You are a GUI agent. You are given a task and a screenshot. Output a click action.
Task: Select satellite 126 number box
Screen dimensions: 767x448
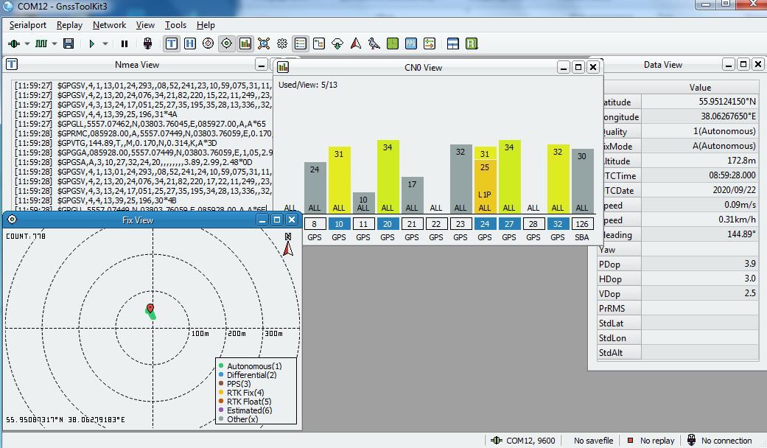(582, 224)
